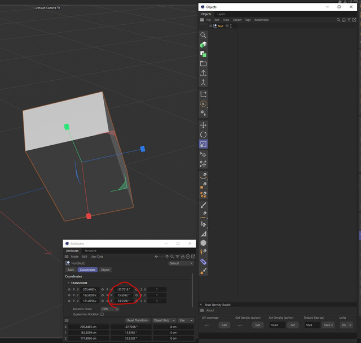Viewport: 361px width, 343px height.
Task: Switch to the Structure tab
Action: point(90,251)
